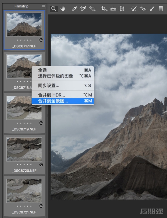Open the Filmstrip panel menu
Screen dimensions: 167x218
point(43,6)
